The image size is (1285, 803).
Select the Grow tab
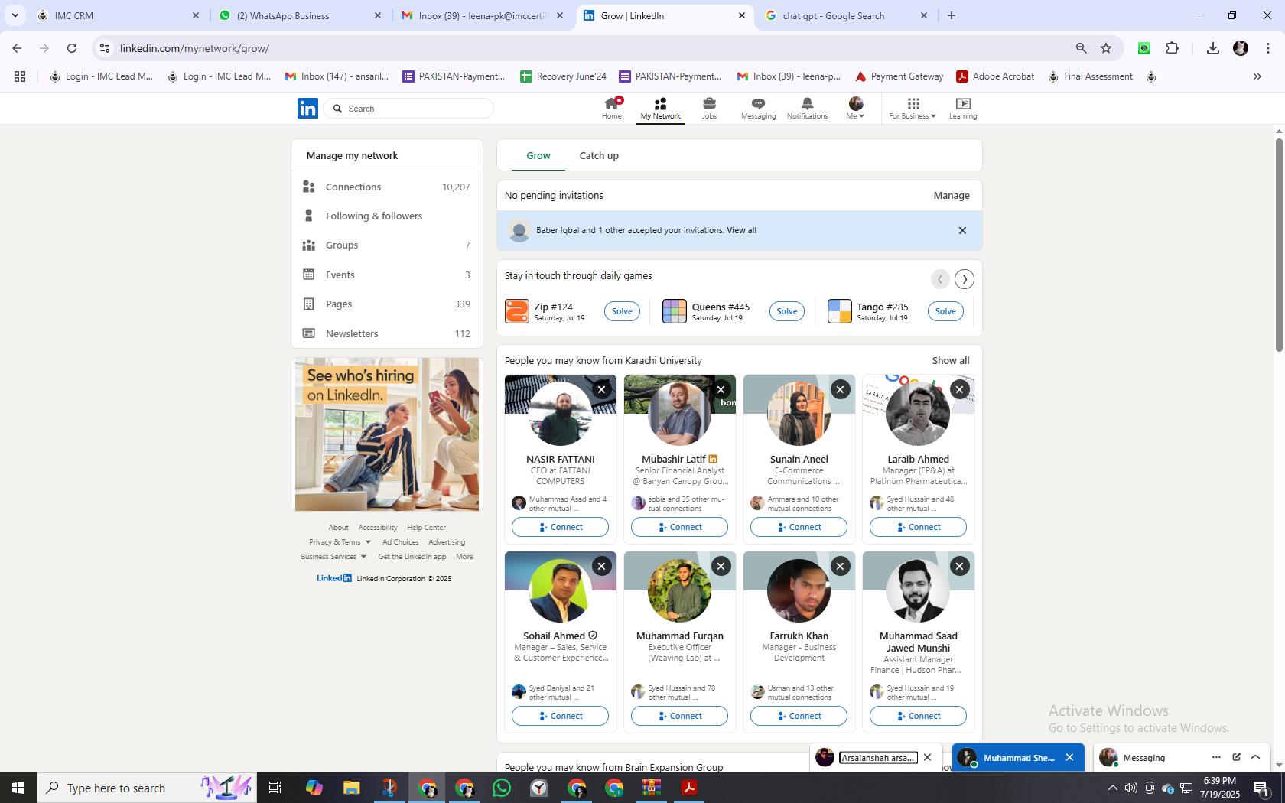click(538, 155)
